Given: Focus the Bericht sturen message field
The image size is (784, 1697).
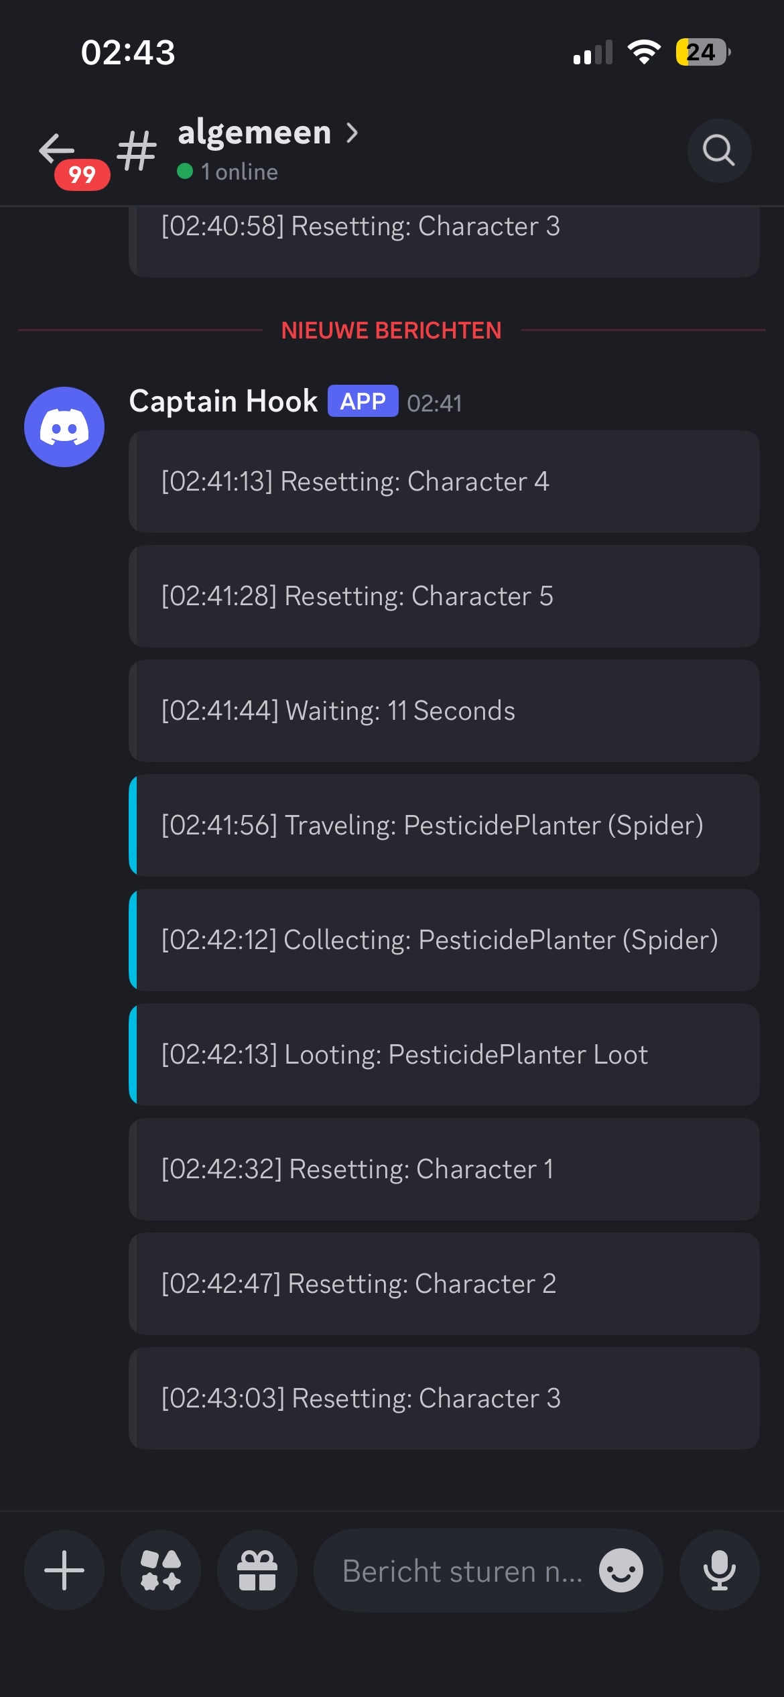Looking at the screenshot, I should point(462,1570).
